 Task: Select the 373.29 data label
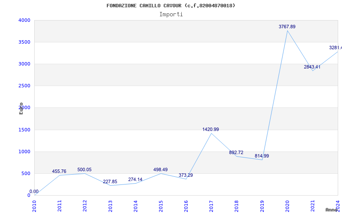click(186, 175)
